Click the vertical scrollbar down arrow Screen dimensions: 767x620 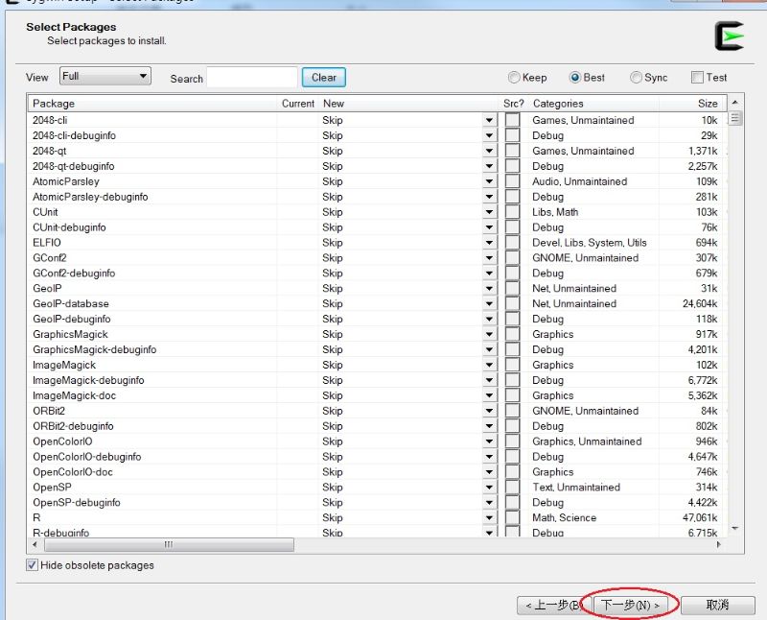click(734, 528)
